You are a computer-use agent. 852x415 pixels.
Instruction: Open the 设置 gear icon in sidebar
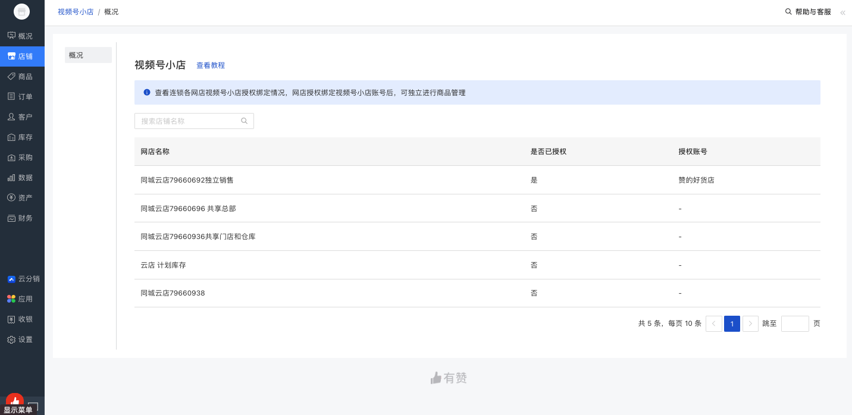tap(11, 339)
